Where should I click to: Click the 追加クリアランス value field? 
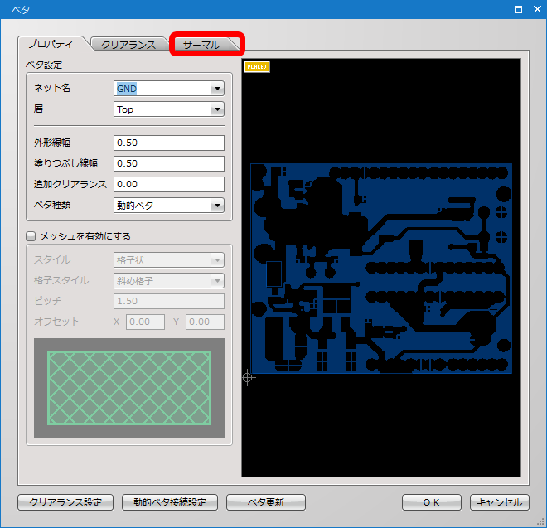pyautogui.click(x=169, y=184)
